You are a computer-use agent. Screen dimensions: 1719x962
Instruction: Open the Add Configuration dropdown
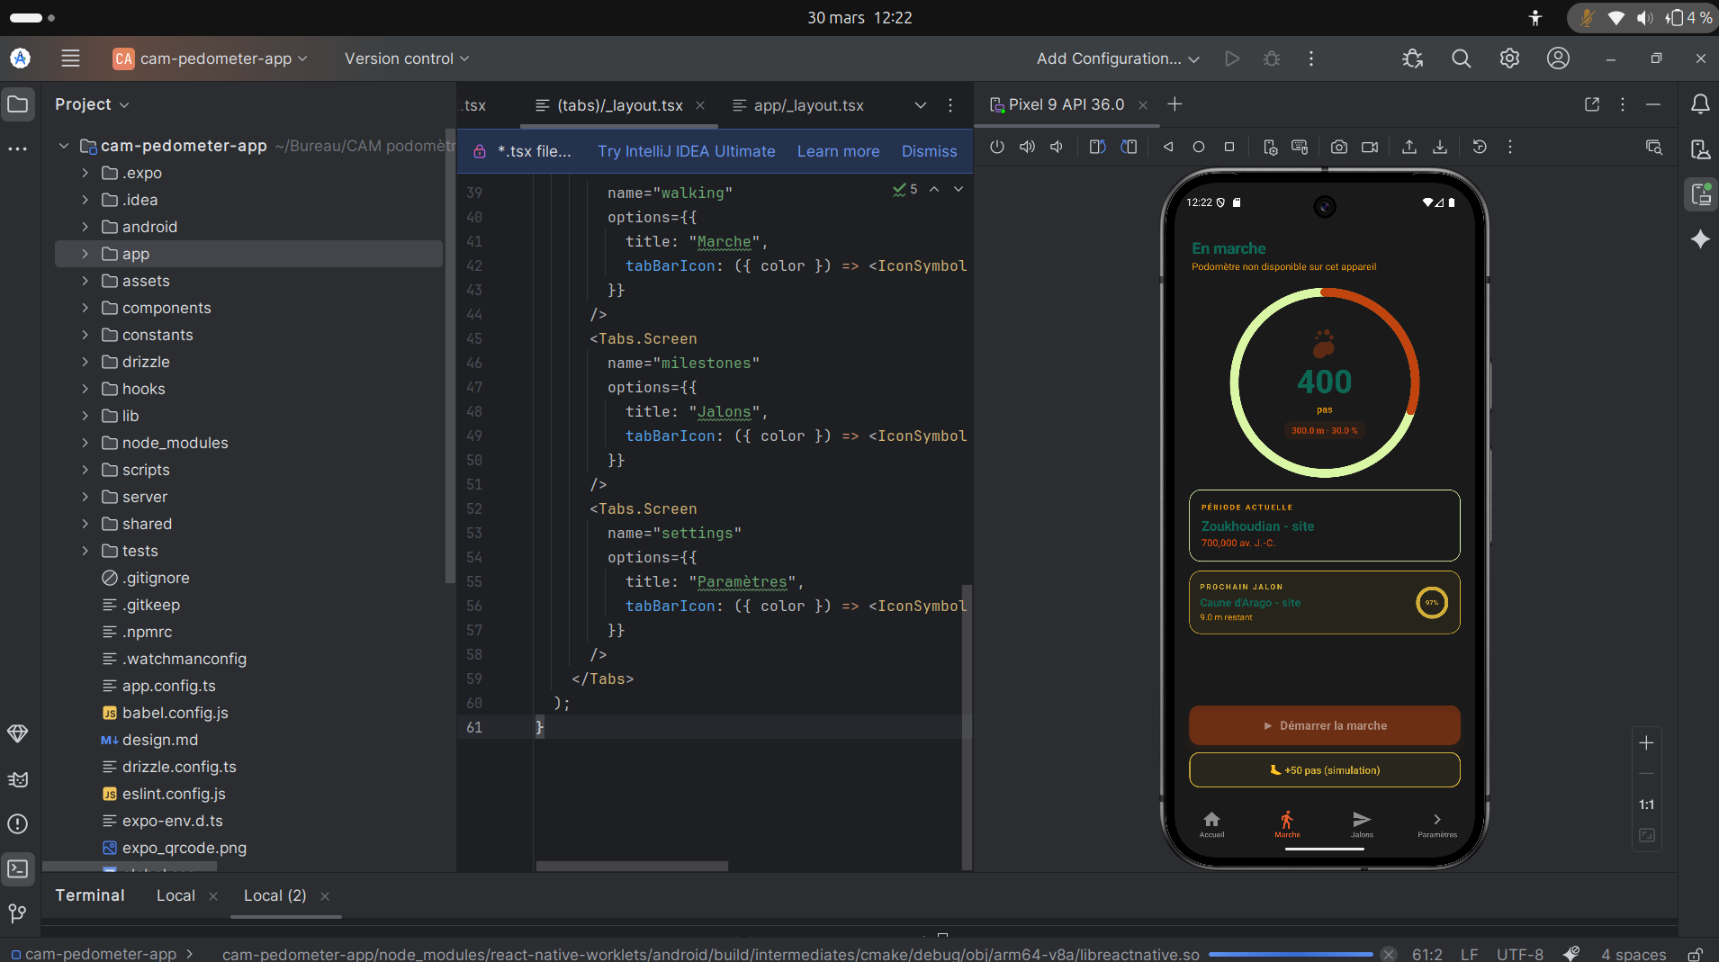(x=1118, y=58)
